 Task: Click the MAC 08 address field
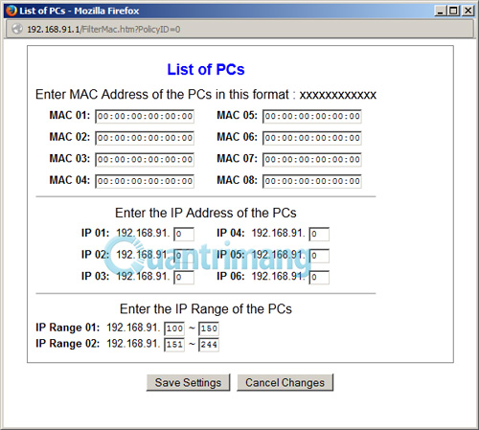(312, 181)
